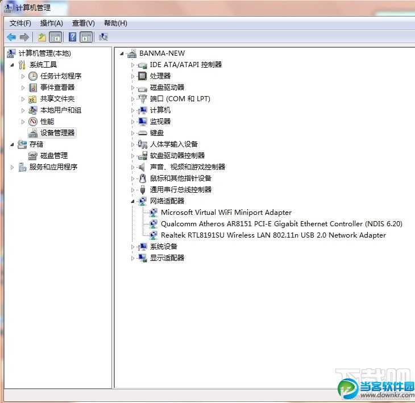Click the 共享文件夹 icon
The width and height of the screenshot is (415, 403).
click(x=33, y=99)
